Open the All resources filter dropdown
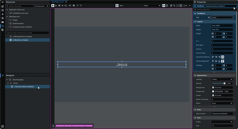 tap(42, 6)
